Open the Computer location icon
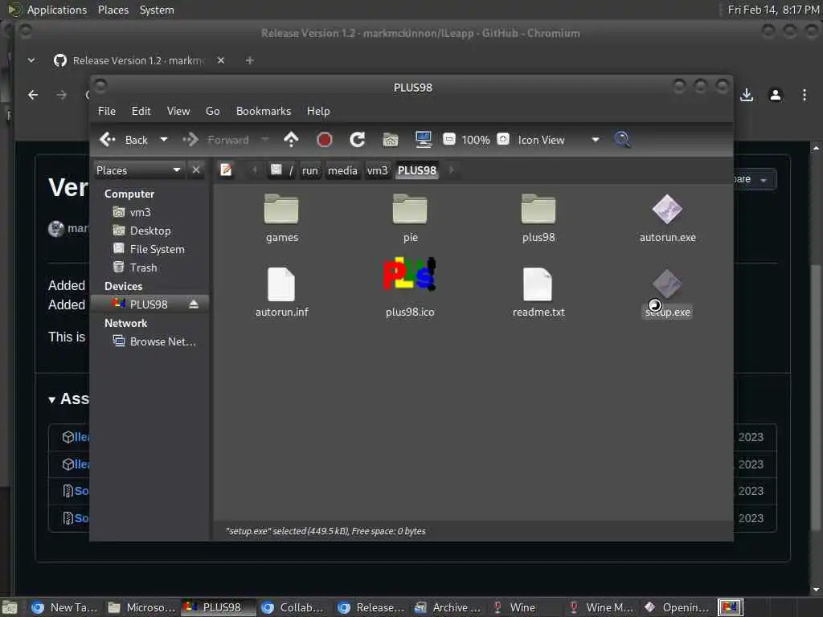 423,140
